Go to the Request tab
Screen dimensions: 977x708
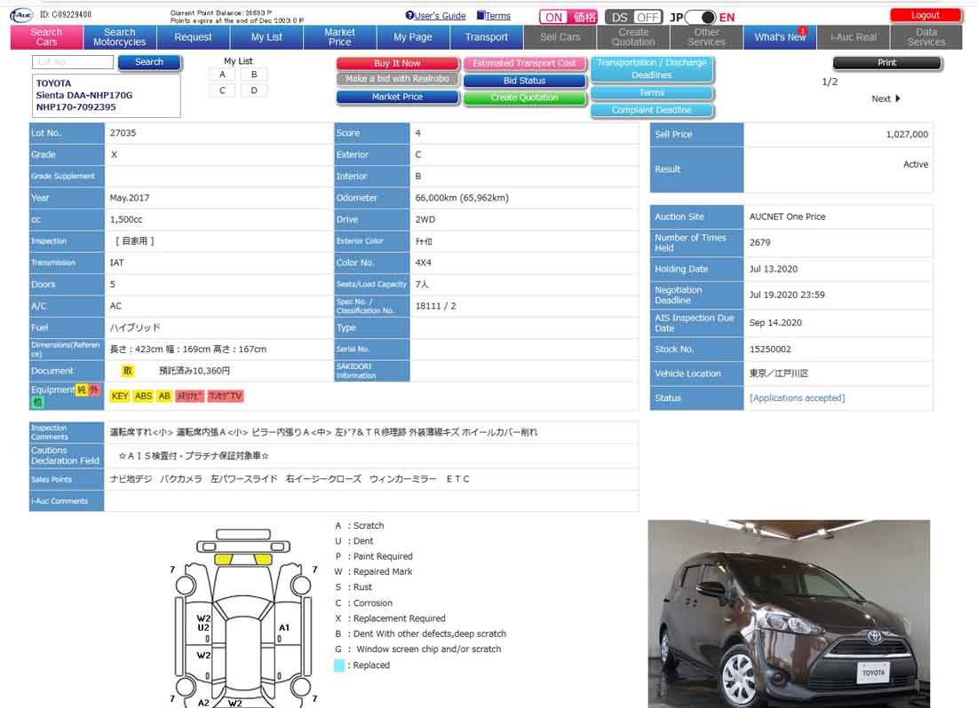tap(193, 37)
